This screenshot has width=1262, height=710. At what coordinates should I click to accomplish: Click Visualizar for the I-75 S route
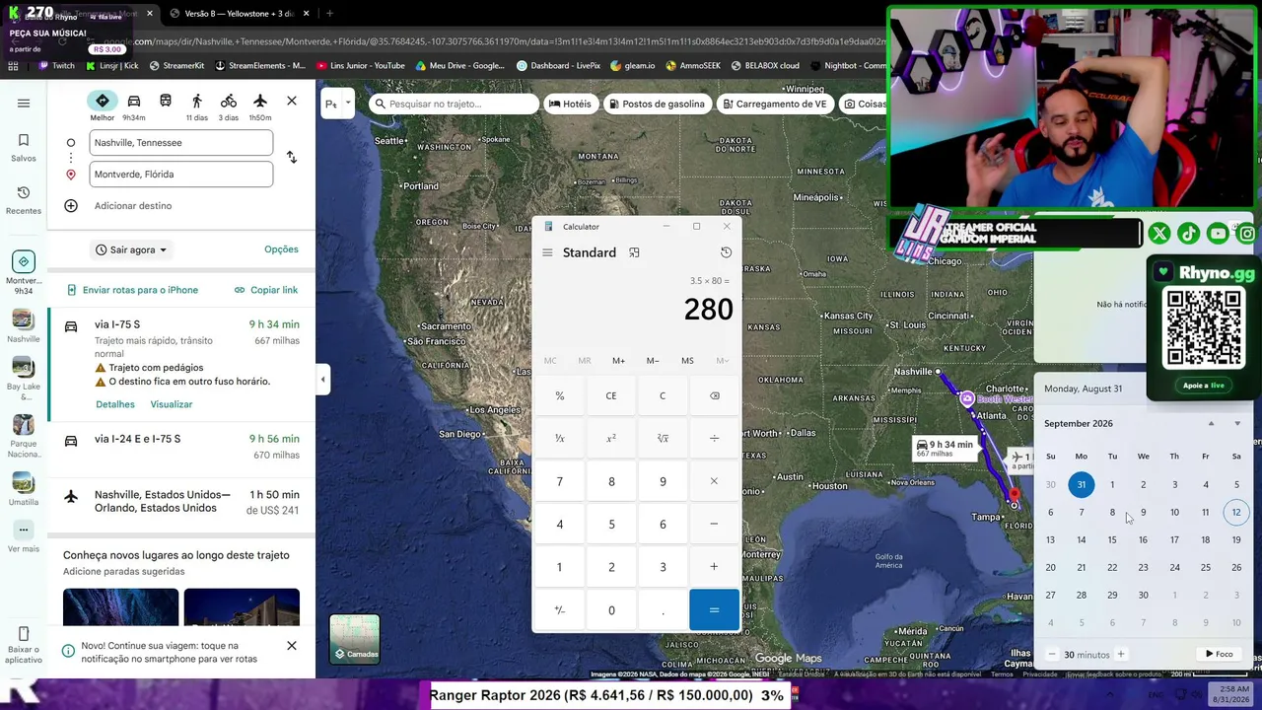point(172,404)
